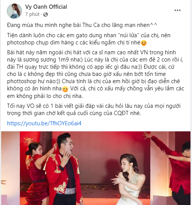The image size is (192, 205).
Task: Click the blushing smile emoji after "tí nhé"
Action: [x=144, y=43]
